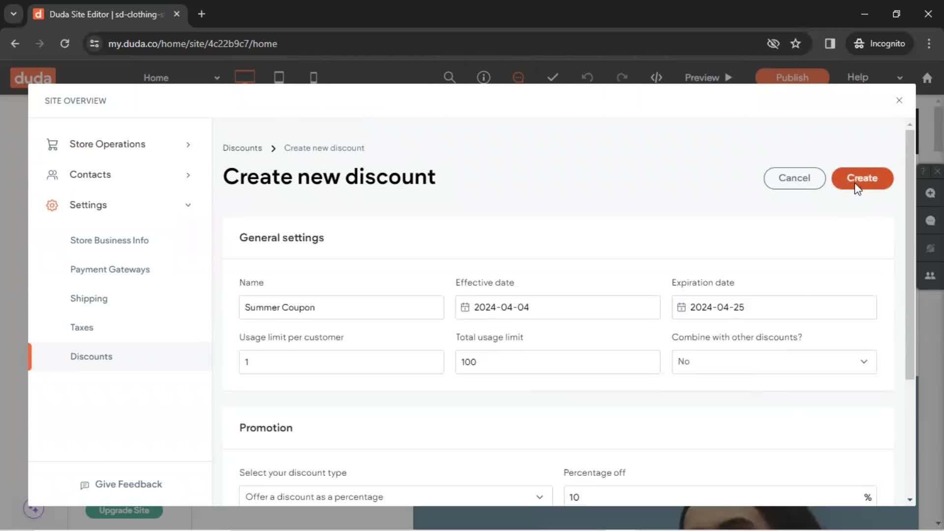Open Store Business Info settings

109,240
